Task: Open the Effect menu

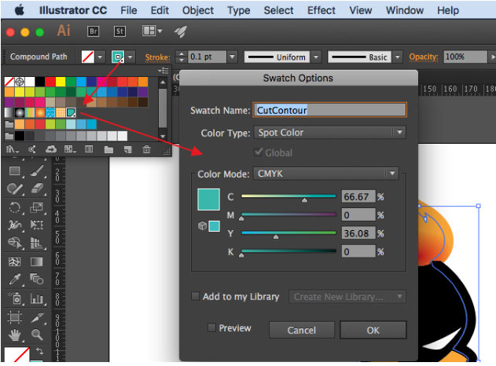Action: (x=321, y=10)
